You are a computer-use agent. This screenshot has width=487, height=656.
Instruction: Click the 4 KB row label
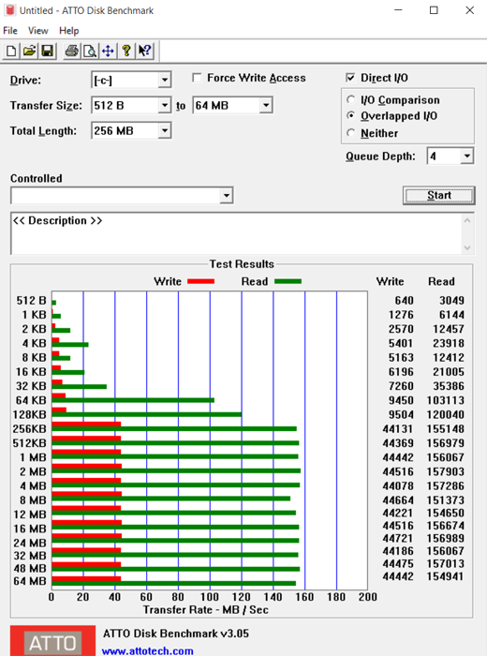click(x=34, y=343)
